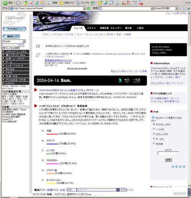Click the サイト内メニュー sidebar button

coord(15,29)
